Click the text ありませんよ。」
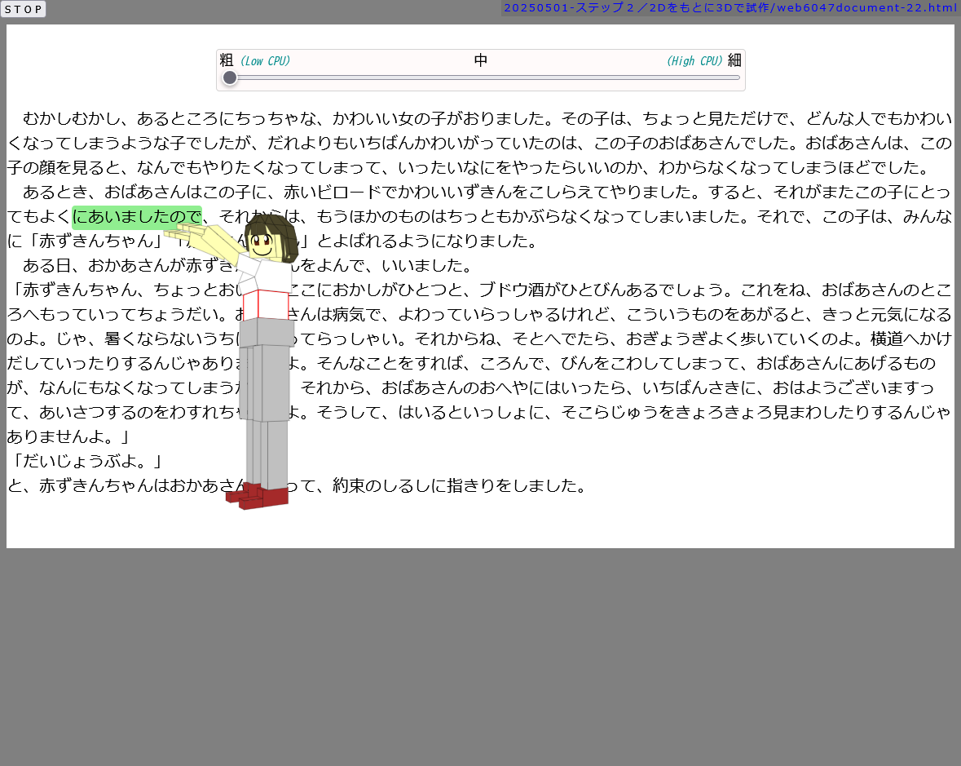The image size is (961, 766). (69, 436)
